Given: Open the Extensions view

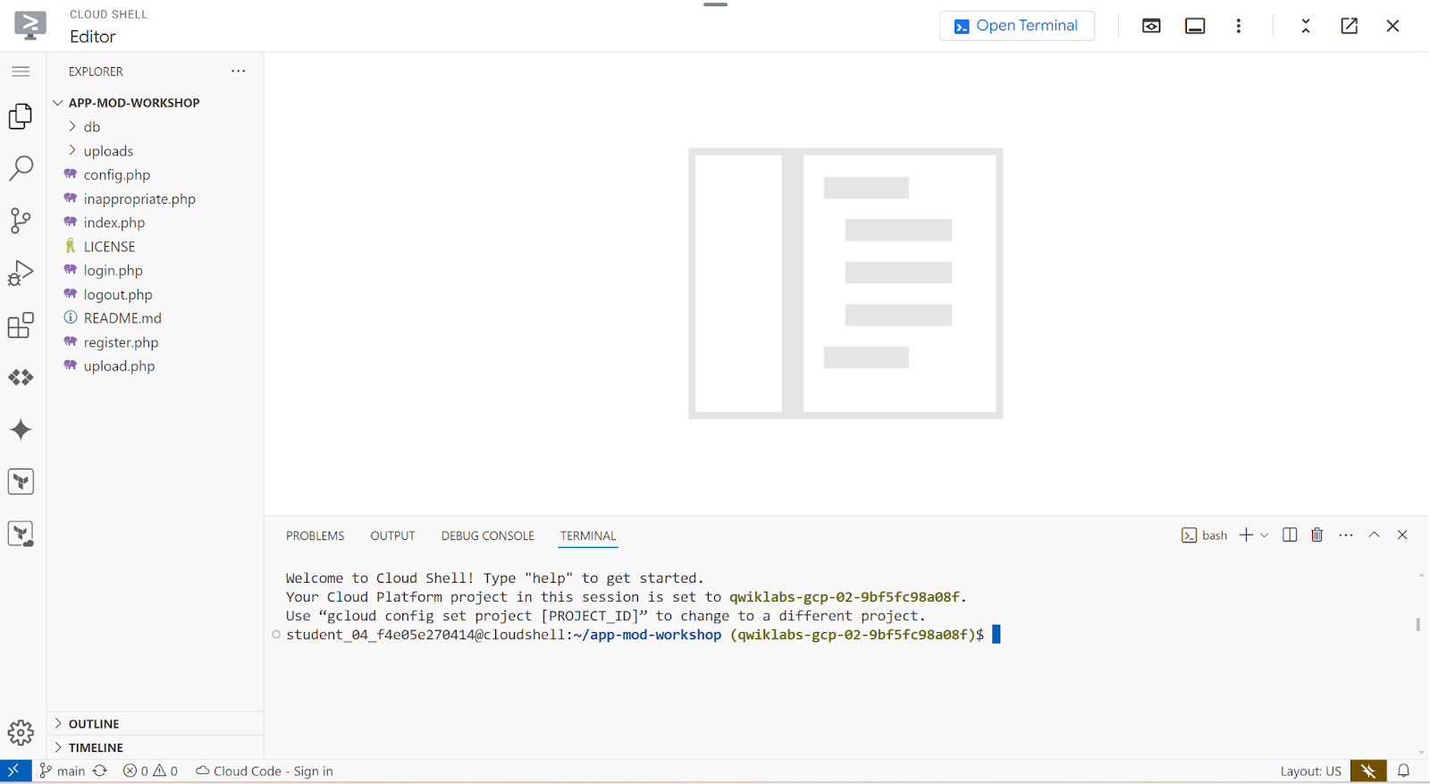Looking at the screenshot, I should tap(21, 325).
